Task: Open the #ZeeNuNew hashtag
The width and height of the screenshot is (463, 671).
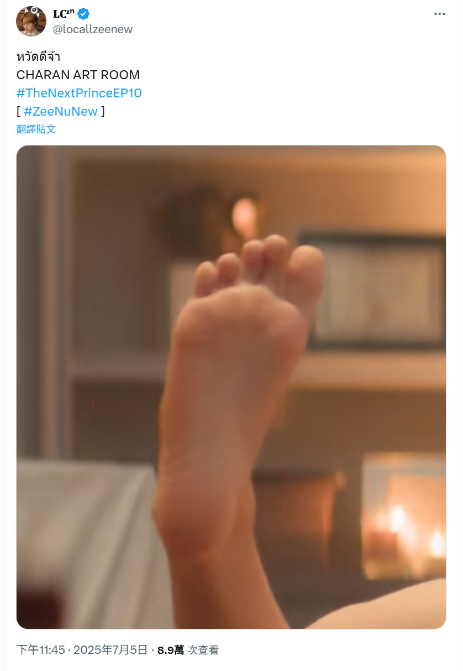Action: [x=61, y=111]
